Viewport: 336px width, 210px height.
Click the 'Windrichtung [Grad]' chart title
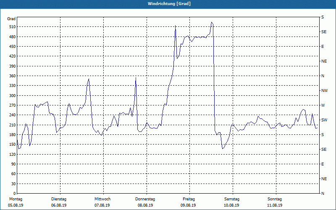click(x=169, y=4)
